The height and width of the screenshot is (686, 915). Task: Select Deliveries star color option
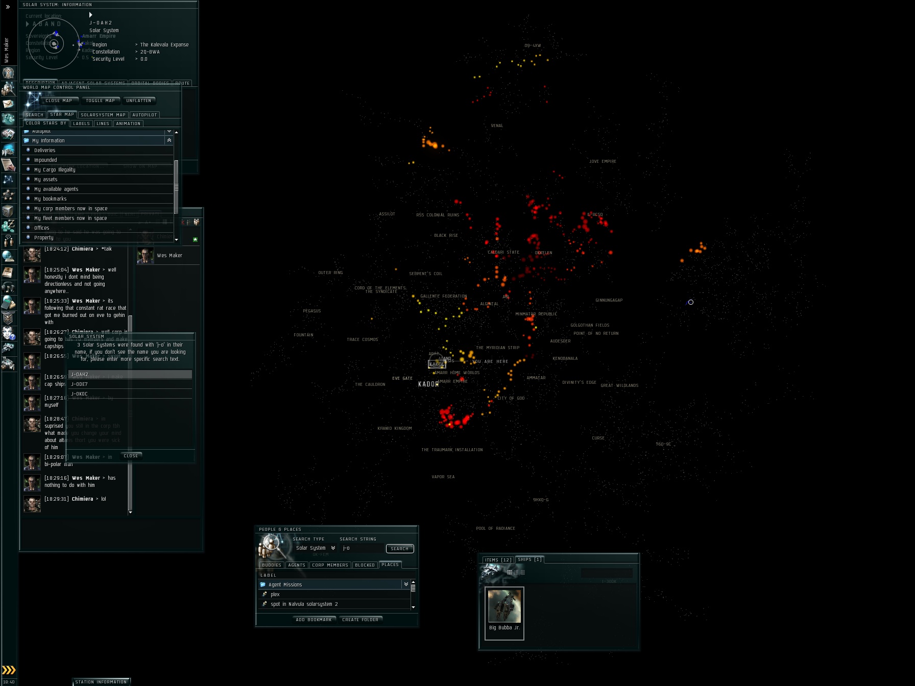[98, 150]
